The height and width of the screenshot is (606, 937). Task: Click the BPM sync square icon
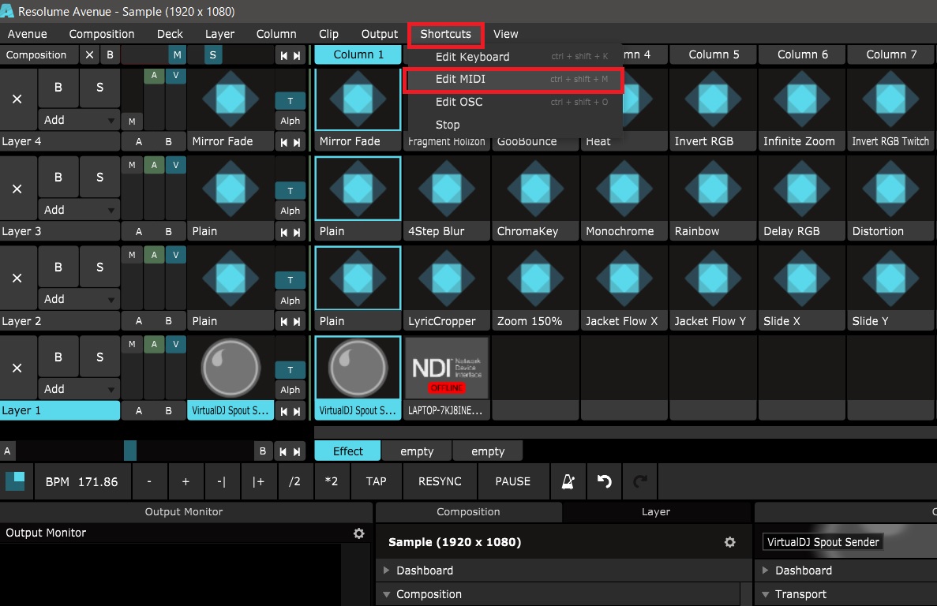click(x=16, y=481)
